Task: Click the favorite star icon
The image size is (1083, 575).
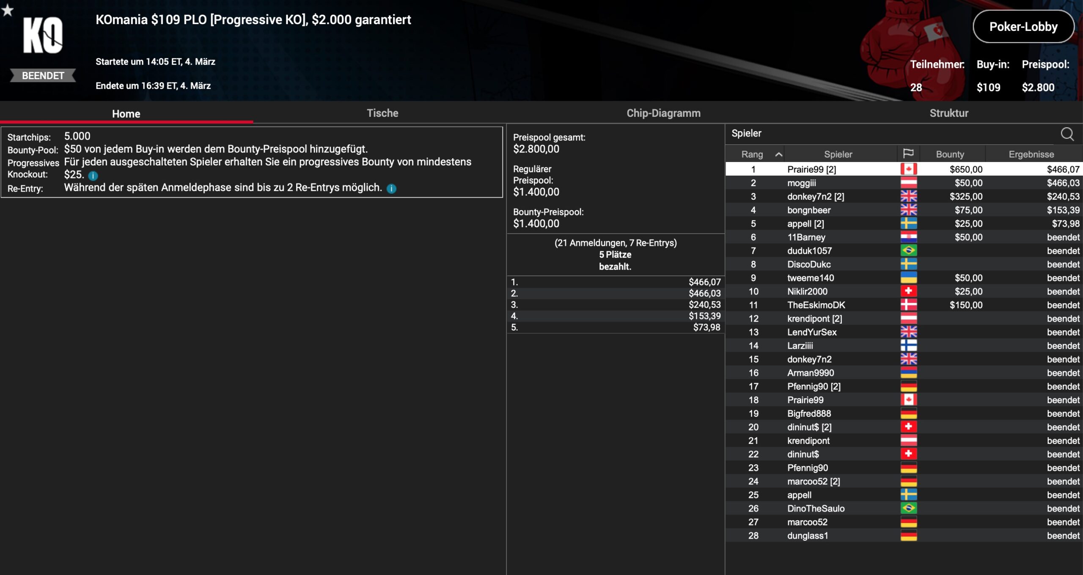Action: [x=8, y=10]
